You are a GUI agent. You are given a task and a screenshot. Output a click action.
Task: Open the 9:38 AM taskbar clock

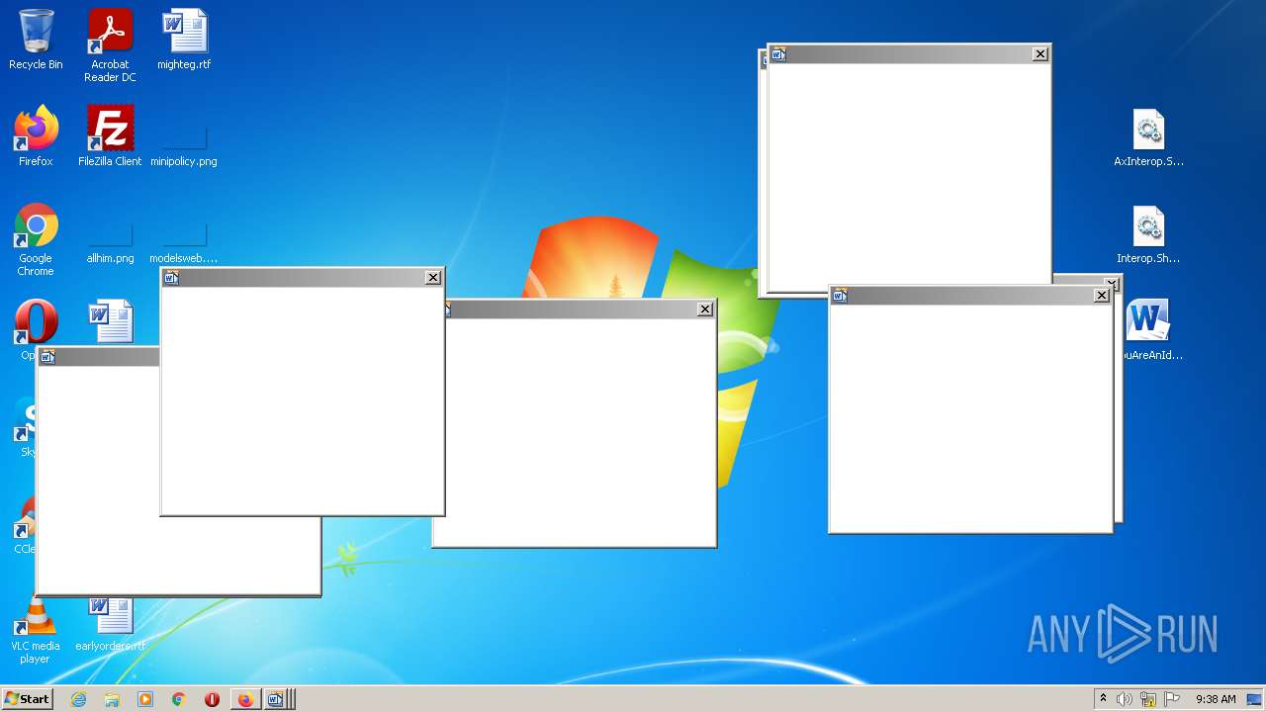pos(1216,699)
